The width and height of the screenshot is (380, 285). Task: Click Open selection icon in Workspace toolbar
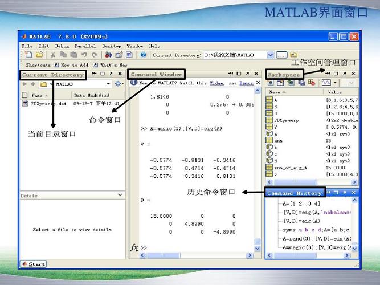280,83
